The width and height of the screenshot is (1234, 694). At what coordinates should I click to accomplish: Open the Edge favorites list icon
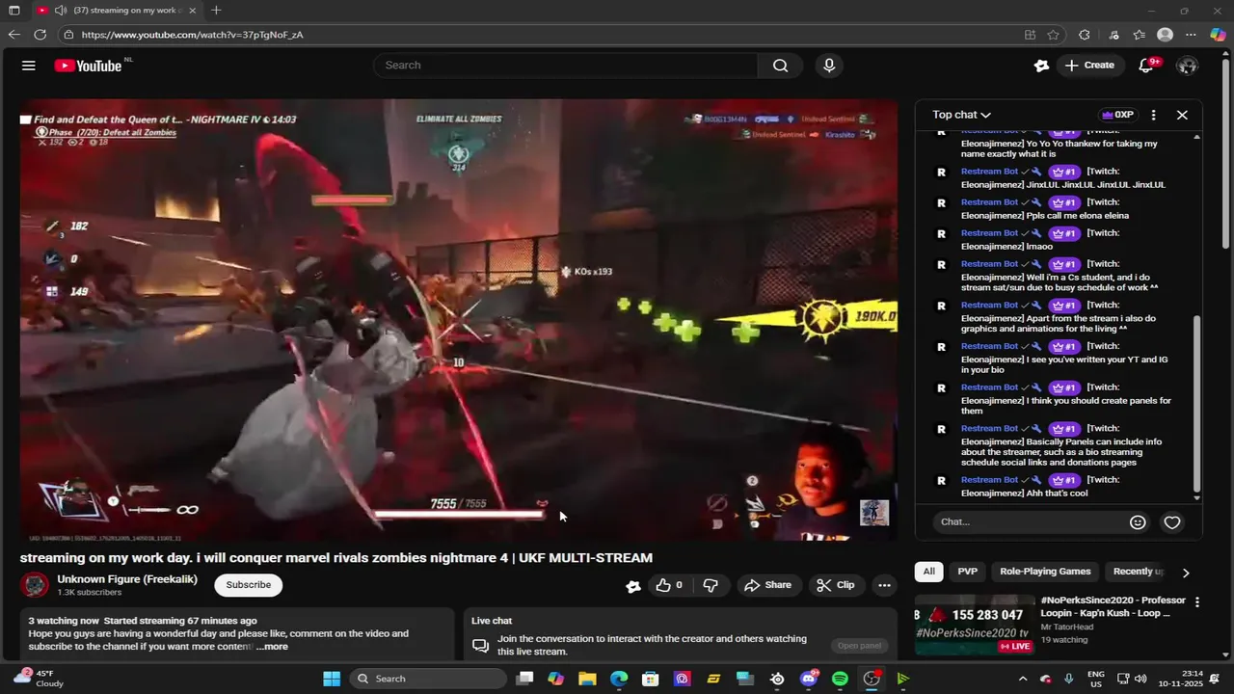[x=1140, y=35]
